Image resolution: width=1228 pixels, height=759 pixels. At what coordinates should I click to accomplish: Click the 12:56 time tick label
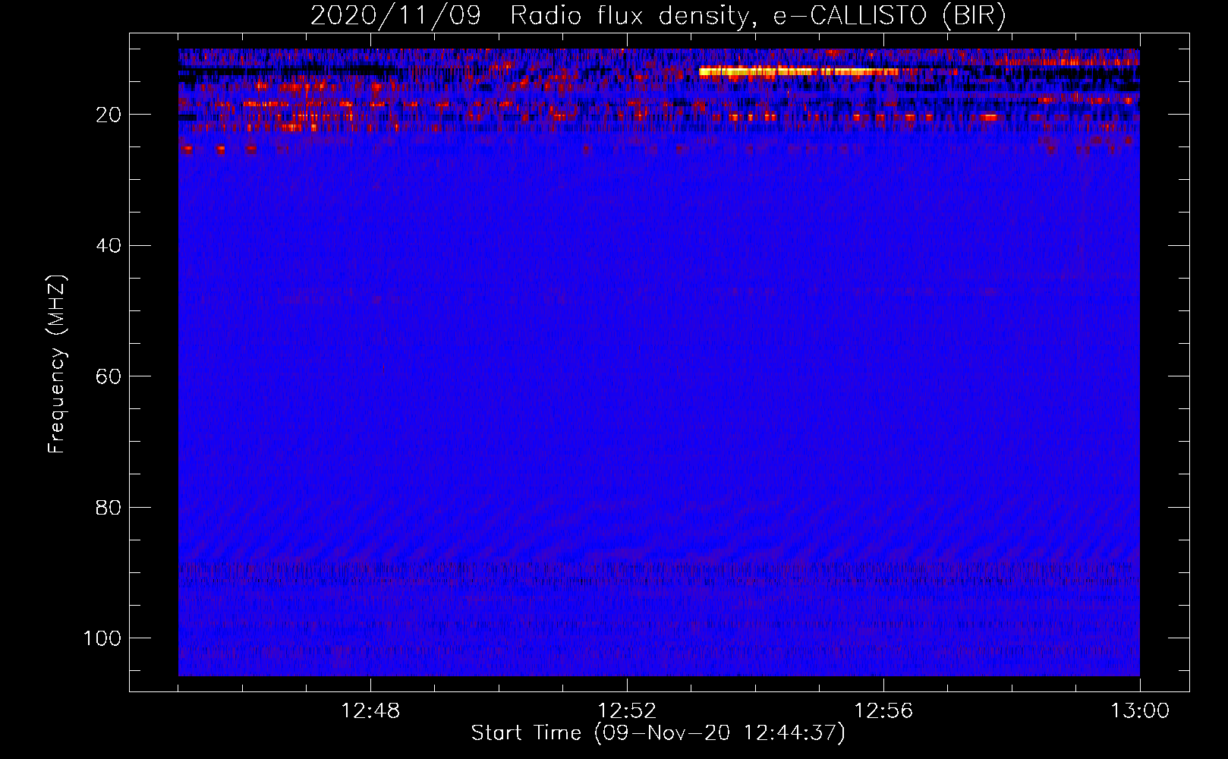(883, 711)
